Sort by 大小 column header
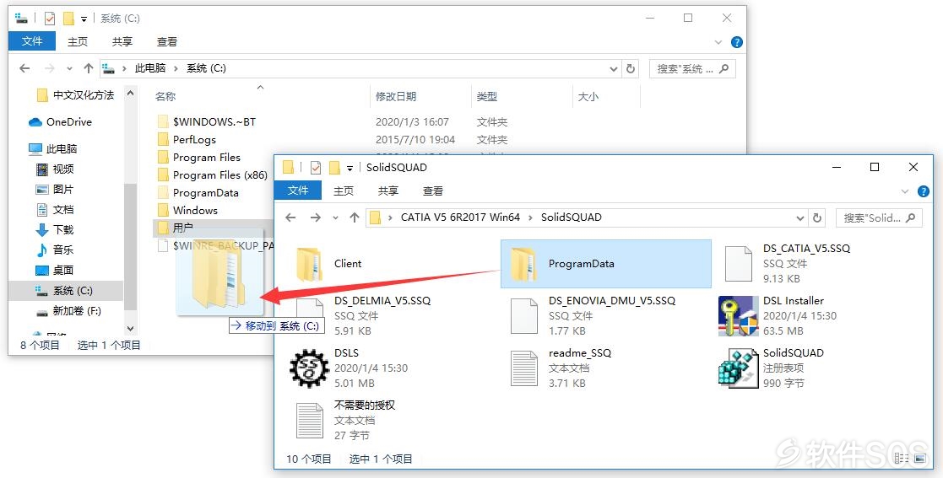 click(588, 96)
